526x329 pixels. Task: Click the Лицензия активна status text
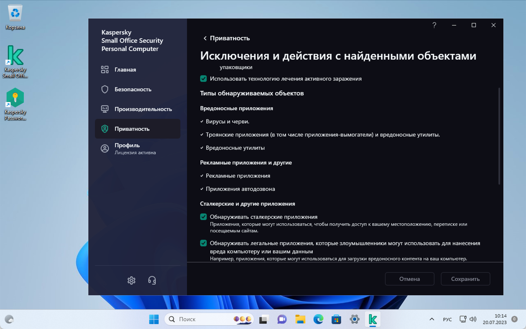135,153
